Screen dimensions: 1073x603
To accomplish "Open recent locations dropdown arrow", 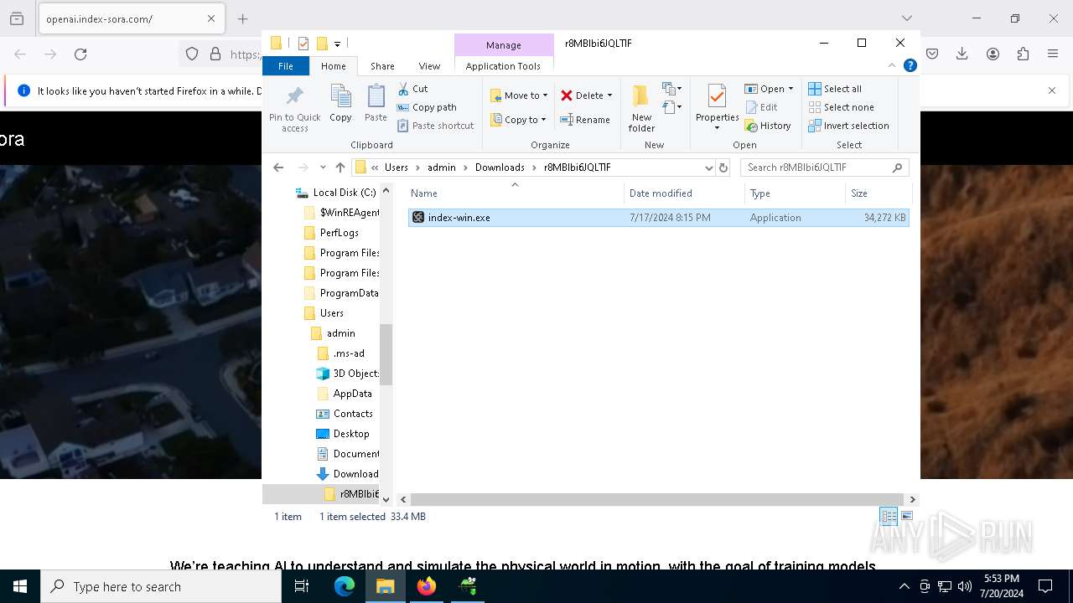I will coord(323,167).
